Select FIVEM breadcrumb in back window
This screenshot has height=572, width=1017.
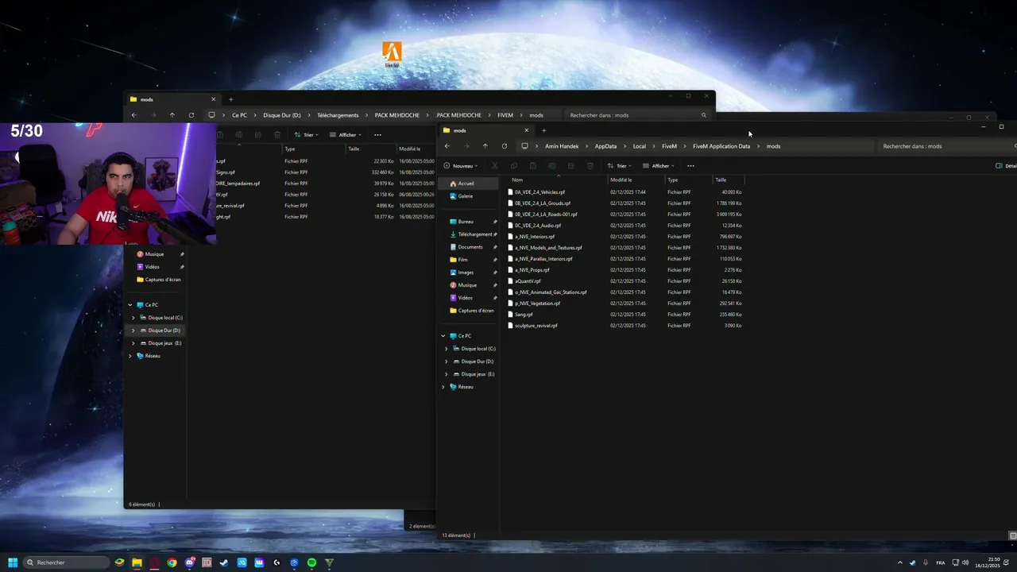point(505,115)
